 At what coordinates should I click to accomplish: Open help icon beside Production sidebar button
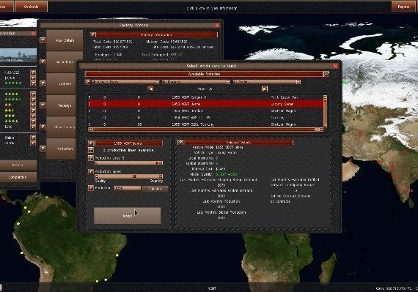click(x=43, y=149)
